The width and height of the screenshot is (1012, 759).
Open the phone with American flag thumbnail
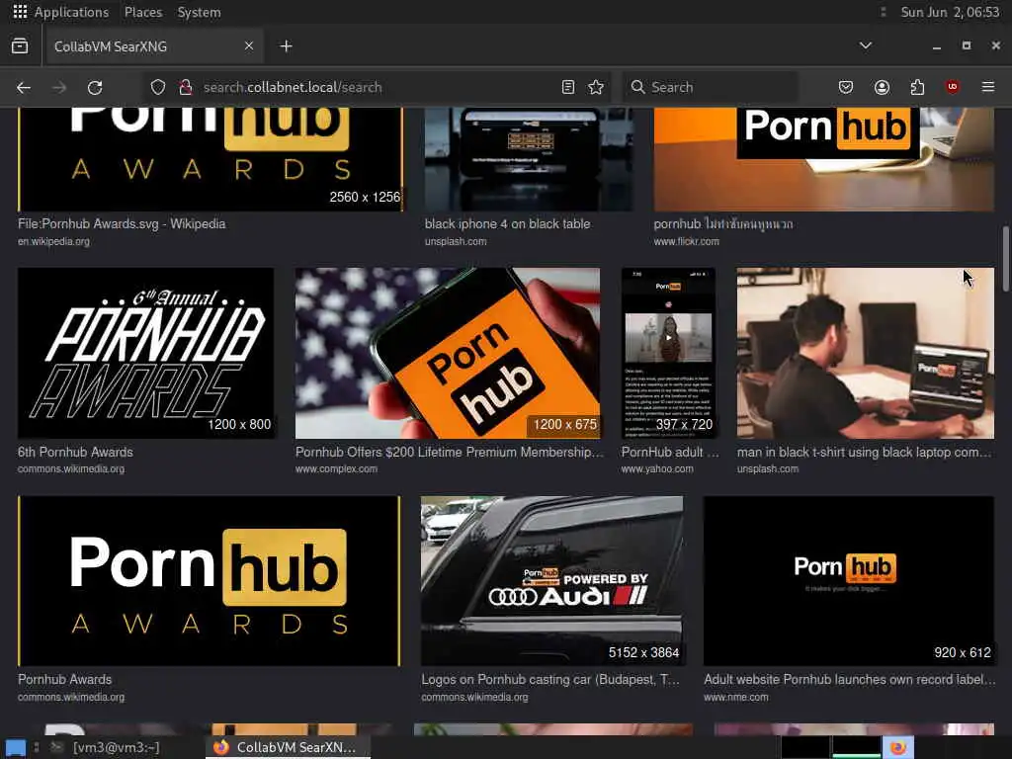[x=448, y=353]
